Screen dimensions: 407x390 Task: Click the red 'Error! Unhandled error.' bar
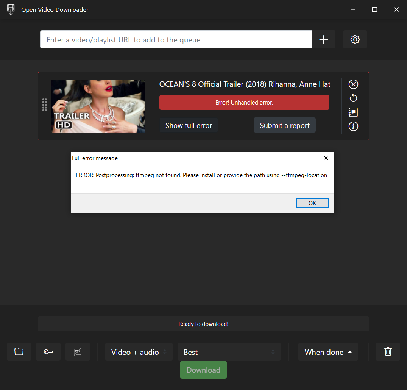(x=244, y=102)
